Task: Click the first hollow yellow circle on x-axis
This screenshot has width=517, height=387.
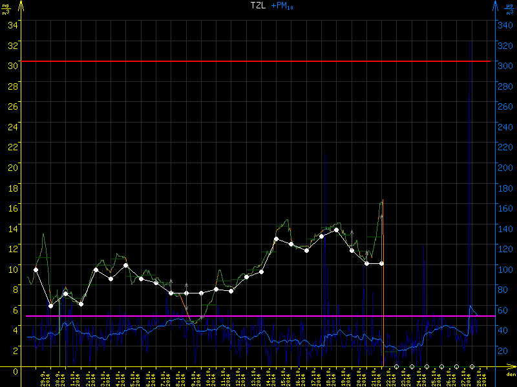Action: pyautogui.click(x=396, y=367)
